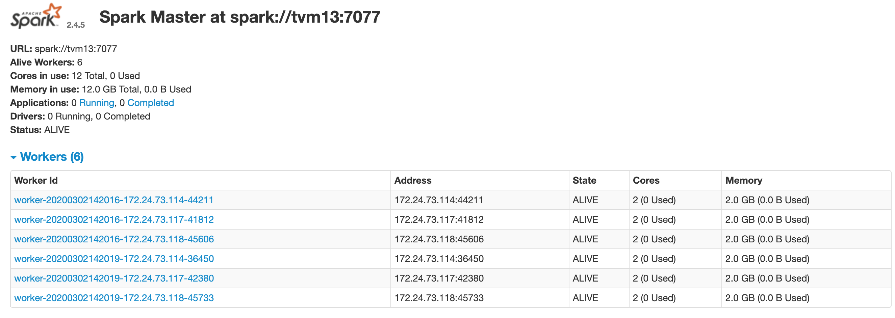Click address cell 172.24.73.114:44211
Viewport: 895px width, 318px height.
pyautogui.click(x=438, y=200)
